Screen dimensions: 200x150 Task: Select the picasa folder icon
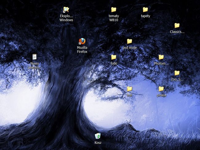pyautogui.click(x=161, y=89)
